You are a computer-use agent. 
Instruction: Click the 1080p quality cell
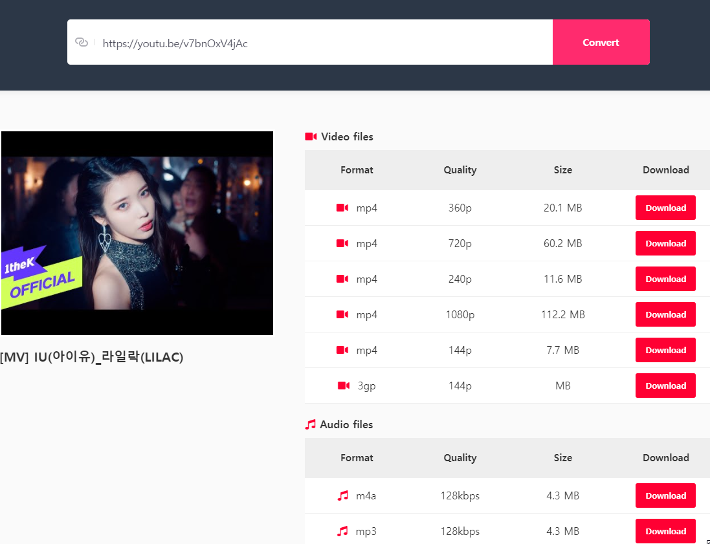point(460,314)
